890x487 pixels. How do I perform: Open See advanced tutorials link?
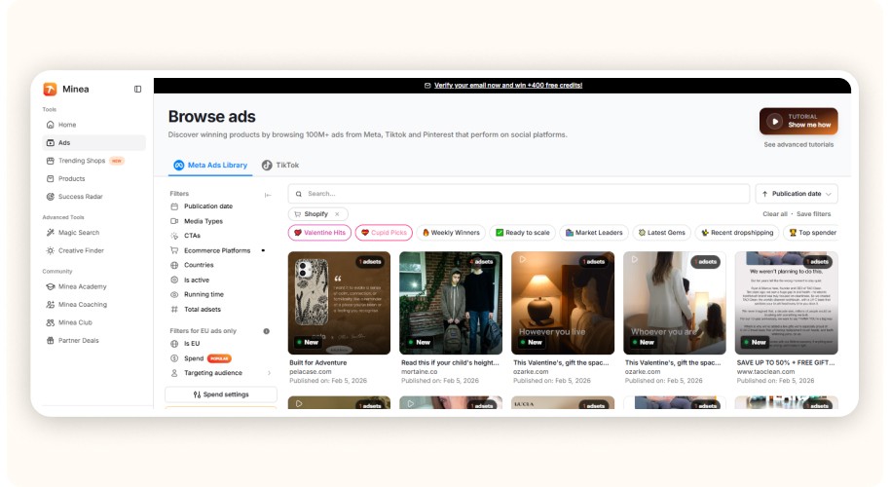click(798, 145)
